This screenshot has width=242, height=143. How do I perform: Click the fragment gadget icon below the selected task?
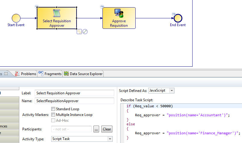point(79,32)
